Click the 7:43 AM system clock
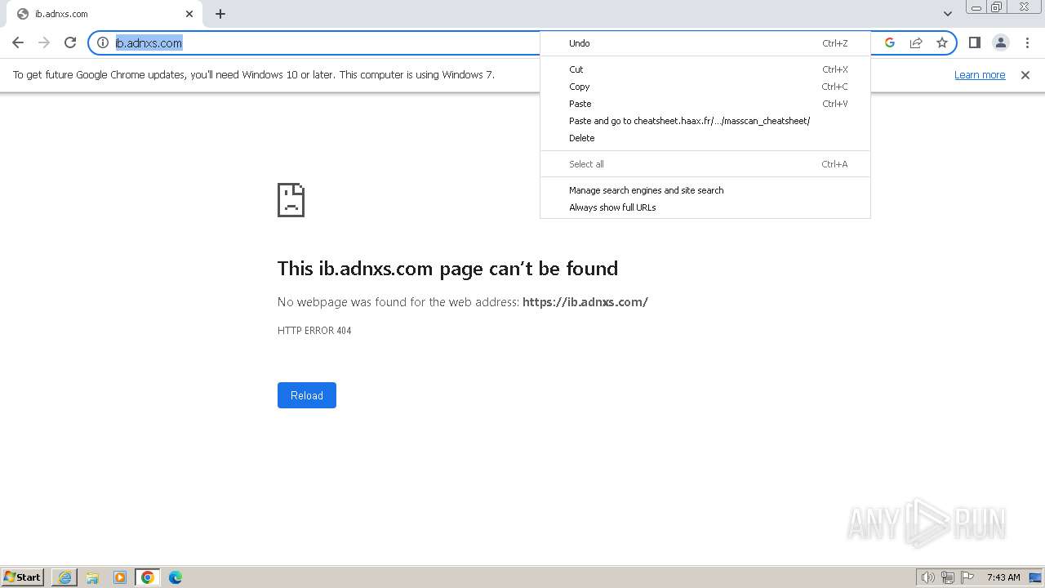The image size is (1045, 588). [x=1003, y=577]
